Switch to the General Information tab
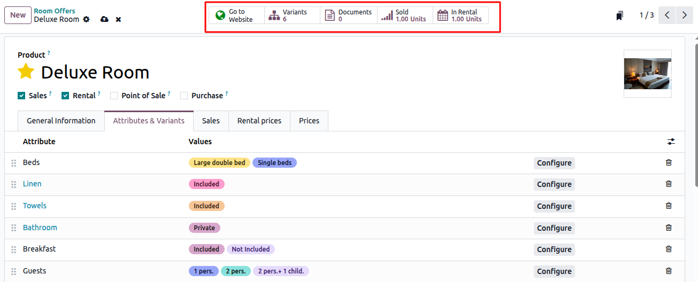Viewport: 698px width, 282px height. pyautogui.click(x=61, y=121)
